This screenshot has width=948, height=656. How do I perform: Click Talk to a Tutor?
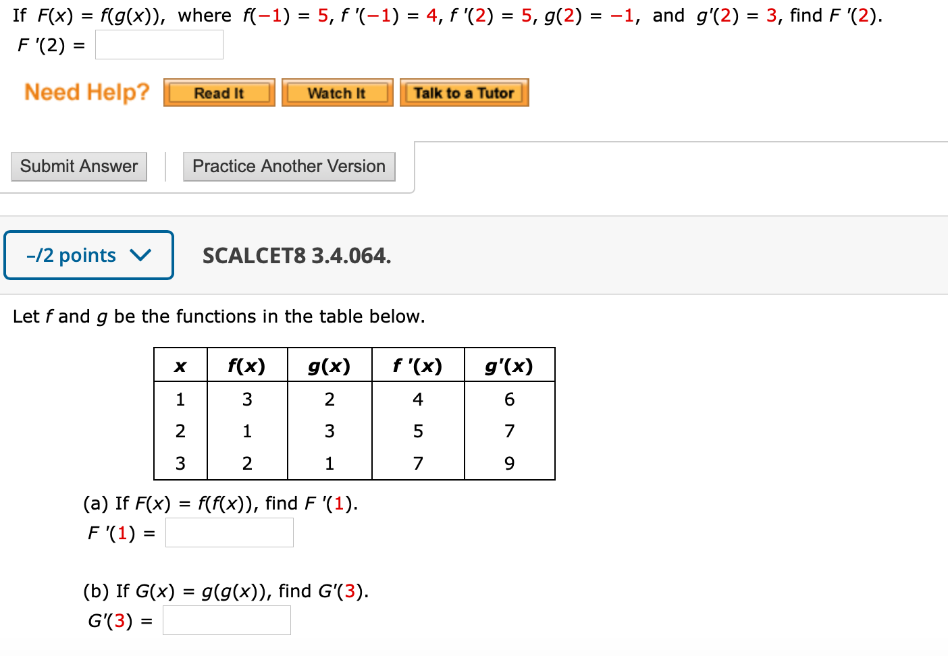coord(464,92)
